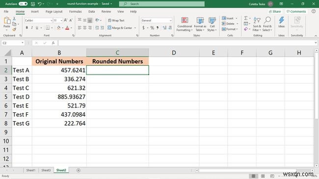
Task: Open Sort & Filter options
Action: pos(257,24)
